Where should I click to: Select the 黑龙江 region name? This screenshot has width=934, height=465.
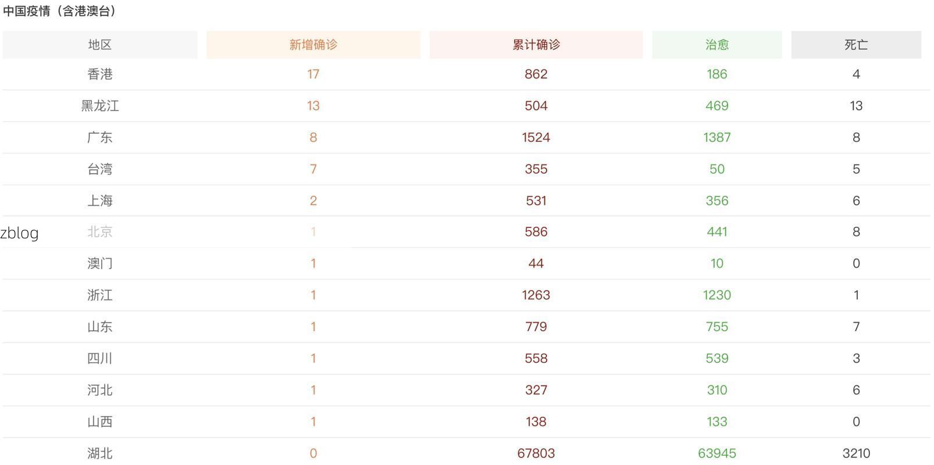100,106
